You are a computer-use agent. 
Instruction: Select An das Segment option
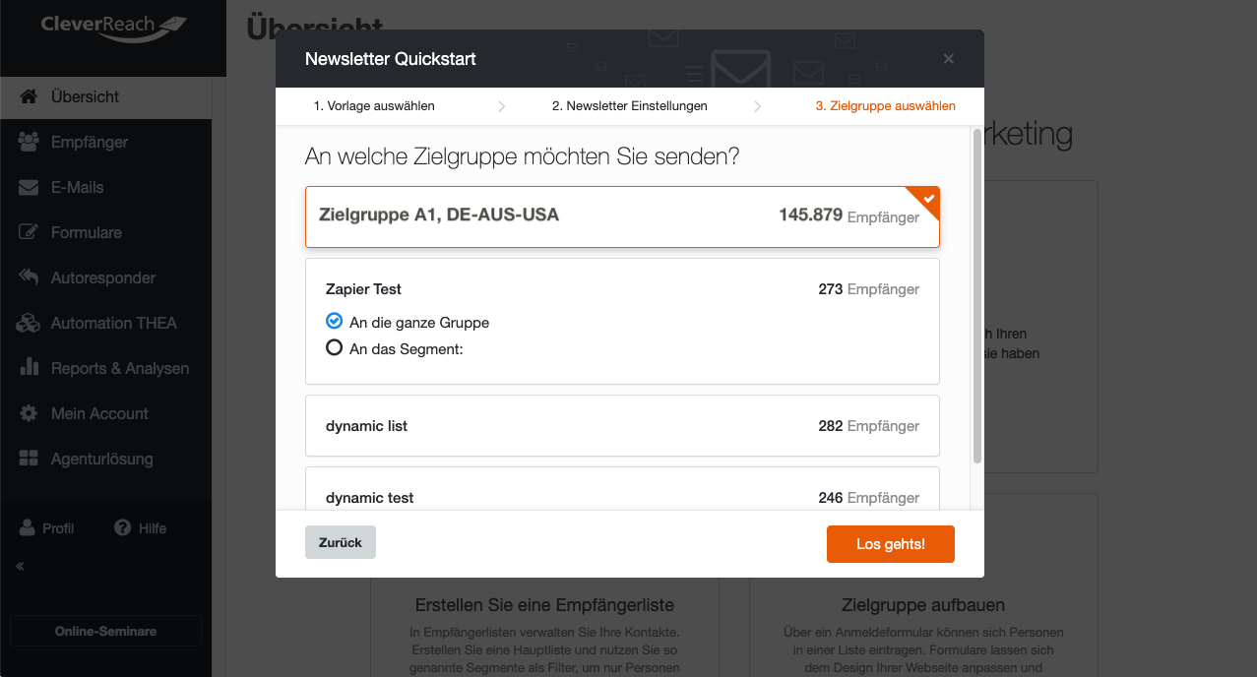click(x=334, y=347)
